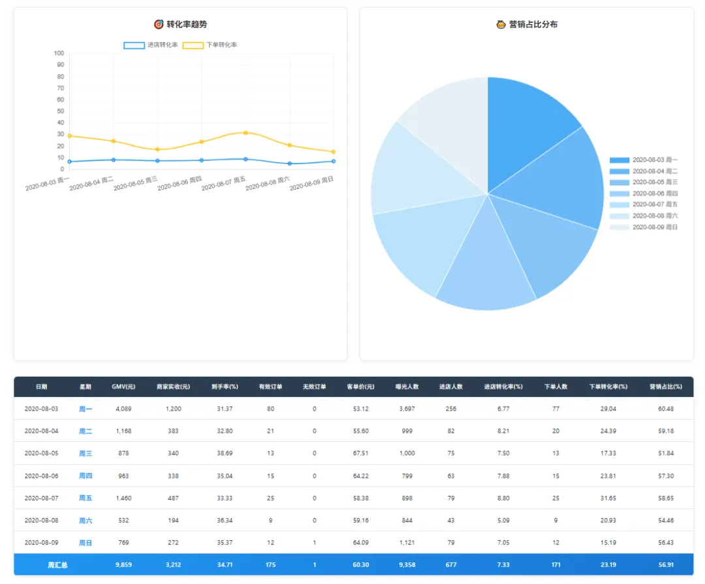Open the 周日 link in table
The image size is (705, 584).
coord(86,543)
